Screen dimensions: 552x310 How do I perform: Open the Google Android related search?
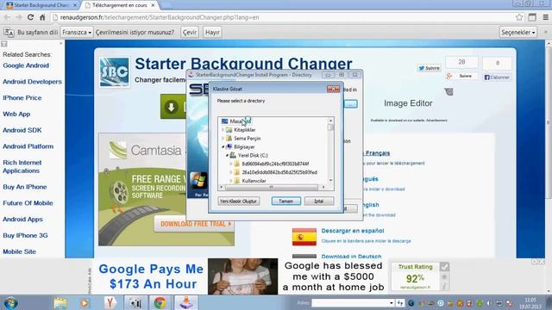(26, 65)
